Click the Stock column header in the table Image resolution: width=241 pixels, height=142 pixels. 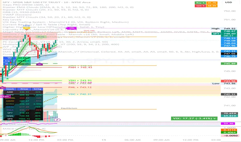[x=10, y=89]
